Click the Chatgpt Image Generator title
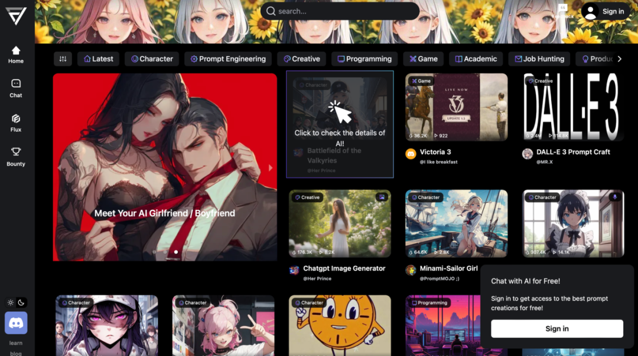The width and height of the screenshot is (638, 356). [x=344, y=268]
